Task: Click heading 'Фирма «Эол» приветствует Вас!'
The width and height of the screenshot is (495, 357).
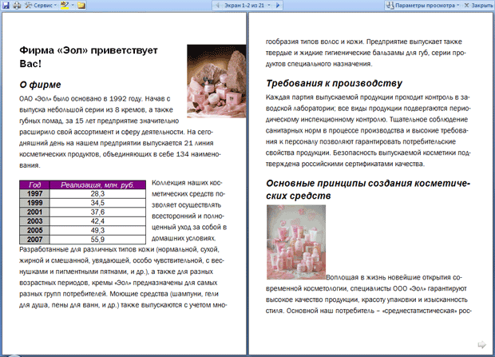Action: pyautogui.click(x=89, y=57)
